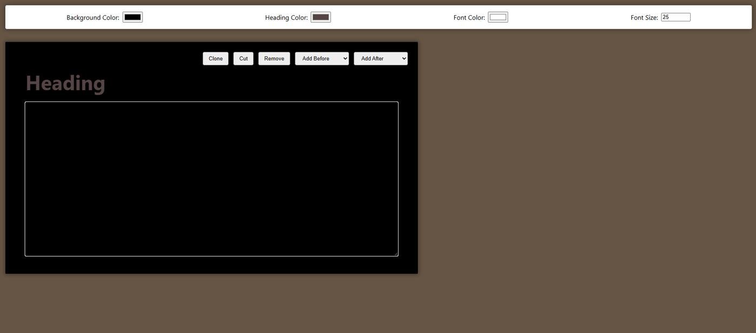
Task: Click the Font Size label
Action: pos(644,17)
